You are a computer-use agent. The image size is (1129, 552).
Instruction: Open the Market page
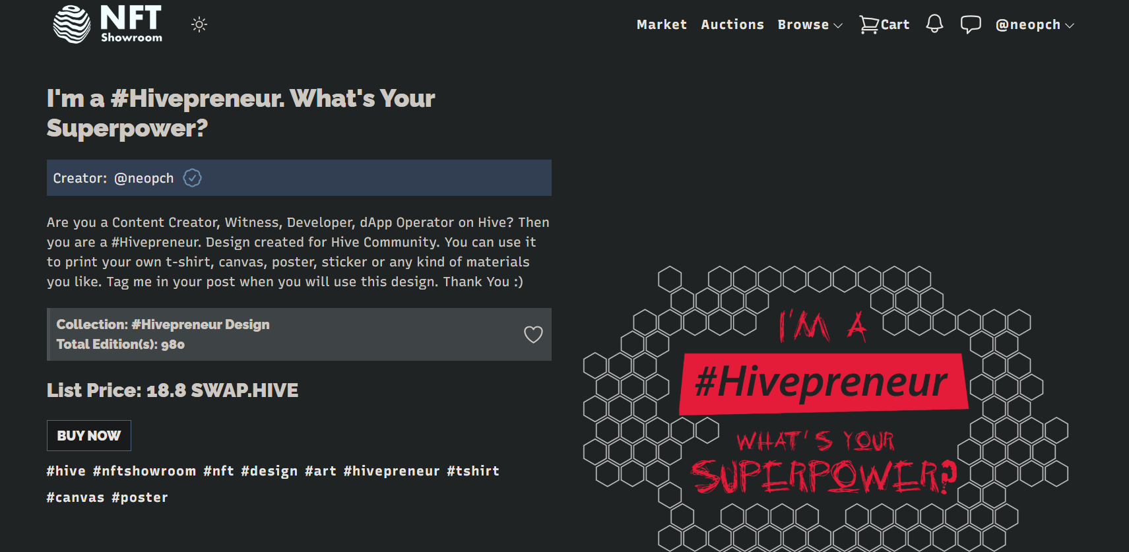(662, 24)
